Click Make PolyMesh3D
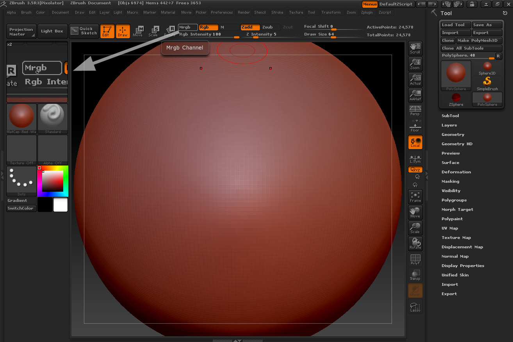 [479, 41]
